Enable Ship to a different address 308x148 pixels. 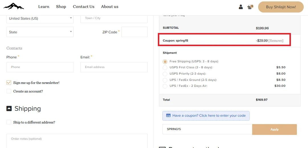9,122
